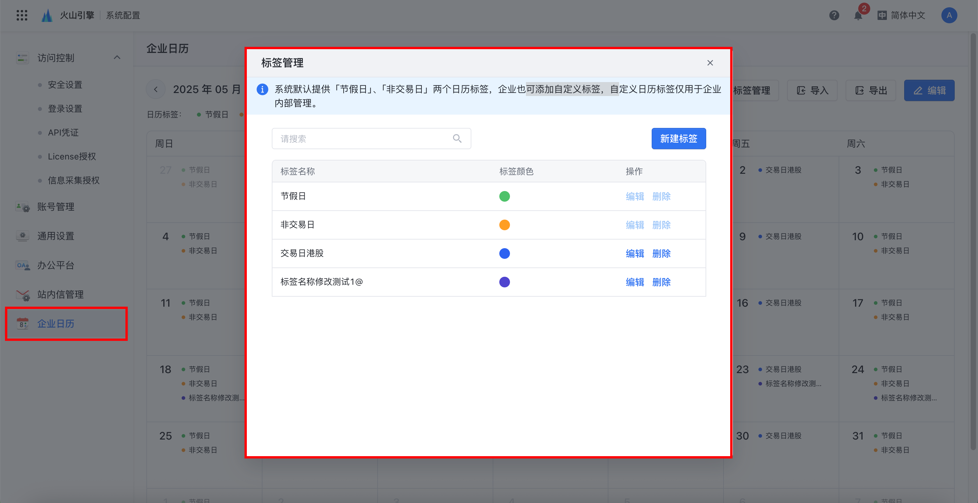Click purple dot of 标签名称修改测试1@
978x503 pixels.
pyautogui.click(x=504, y=282)
